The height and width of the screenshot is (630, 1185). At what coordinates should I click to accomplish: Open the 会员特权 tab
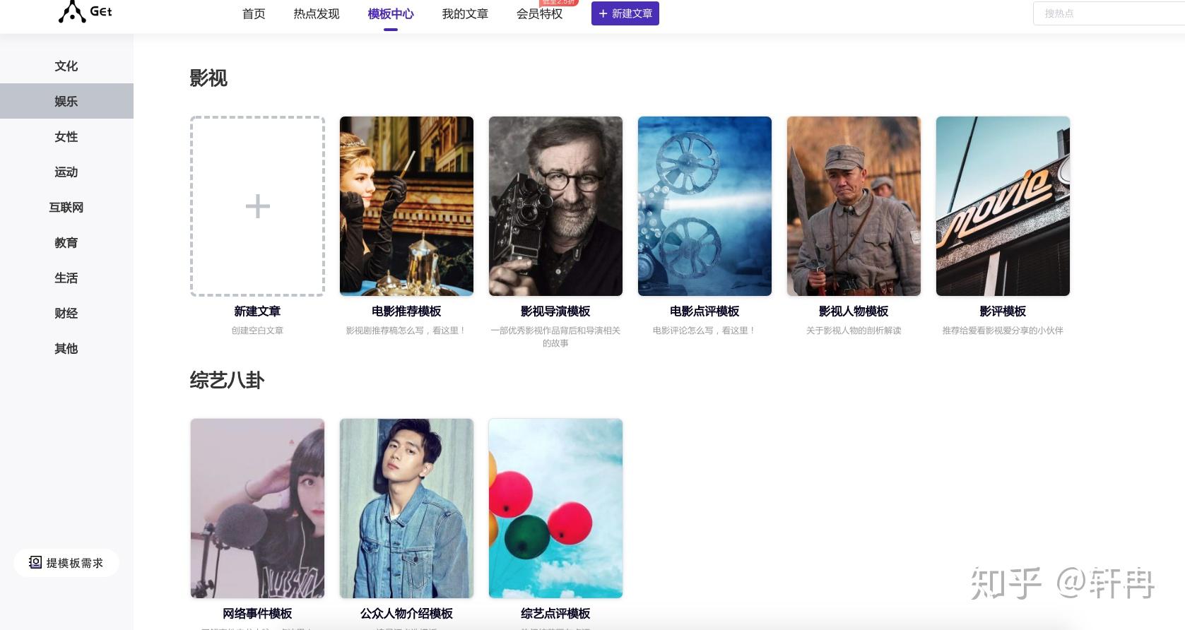[540, 13]
